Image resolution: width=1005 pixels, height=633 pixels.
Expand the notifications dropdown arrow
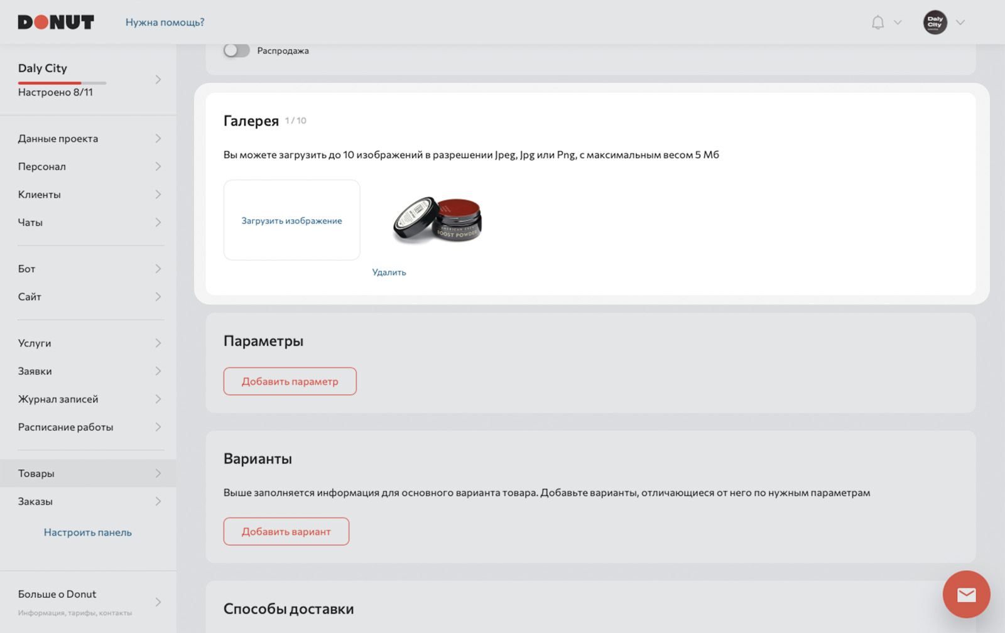(898, 23)
